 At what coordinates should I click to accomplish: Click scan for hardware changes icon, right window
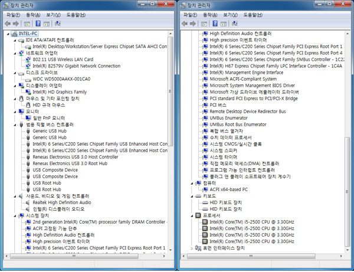[x=235, y=24]
